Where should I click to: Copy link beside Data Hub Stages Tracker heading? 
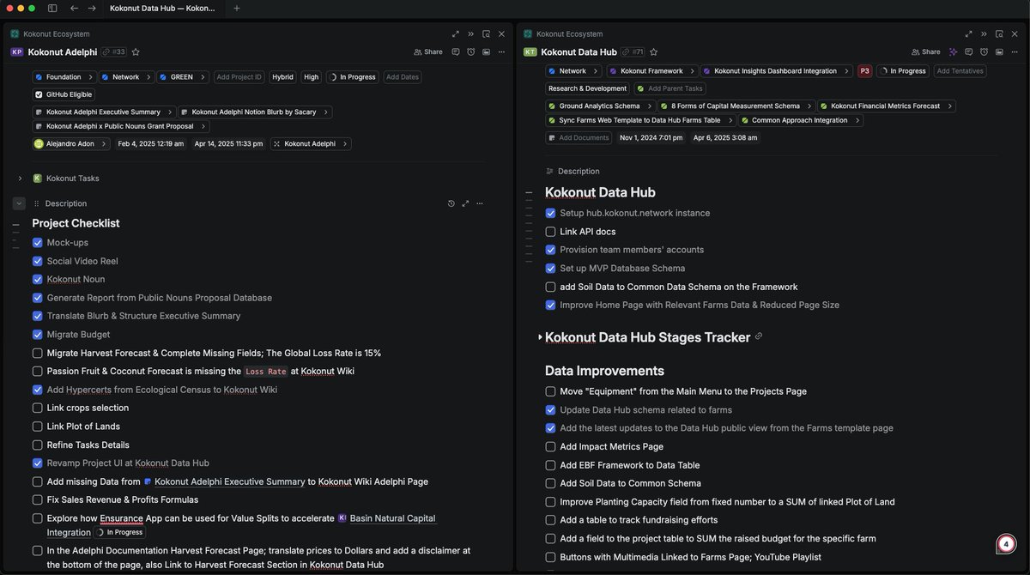tap(759, 336)
